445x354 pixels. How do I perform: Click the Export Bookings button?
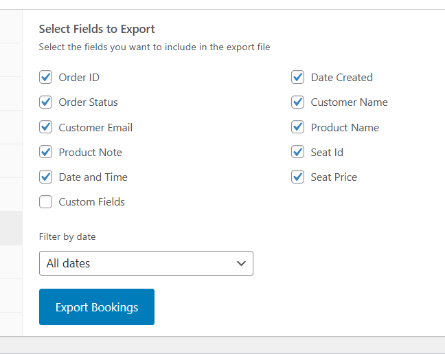point(97,307)
